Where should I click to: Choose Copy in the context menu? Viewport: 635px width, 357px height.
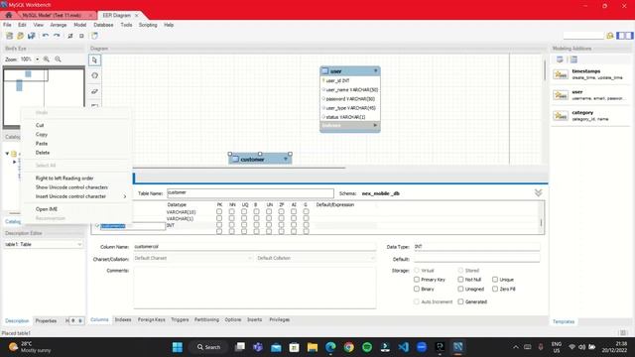[x=42, y=135]
